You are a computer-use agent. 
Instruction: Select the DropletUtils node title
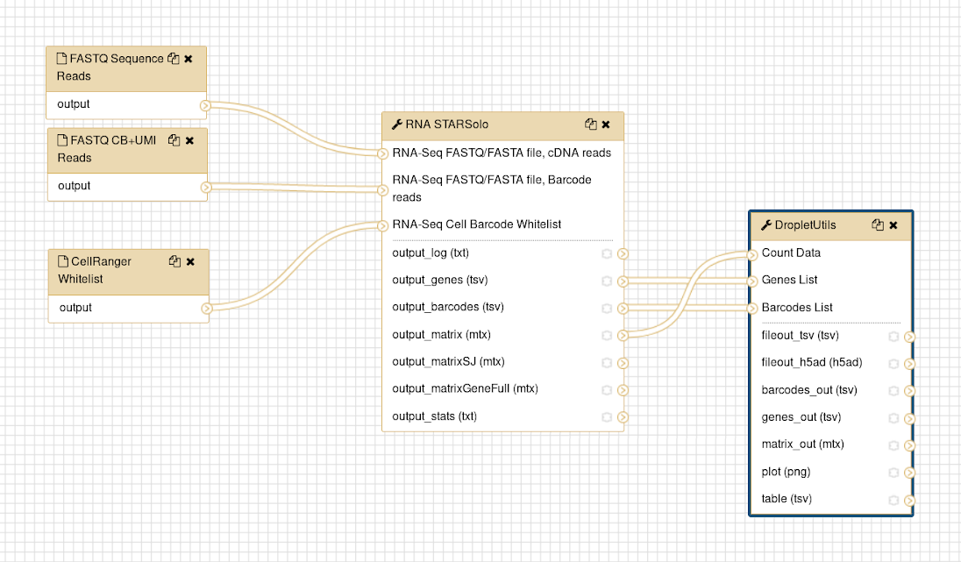pos(805,225)
